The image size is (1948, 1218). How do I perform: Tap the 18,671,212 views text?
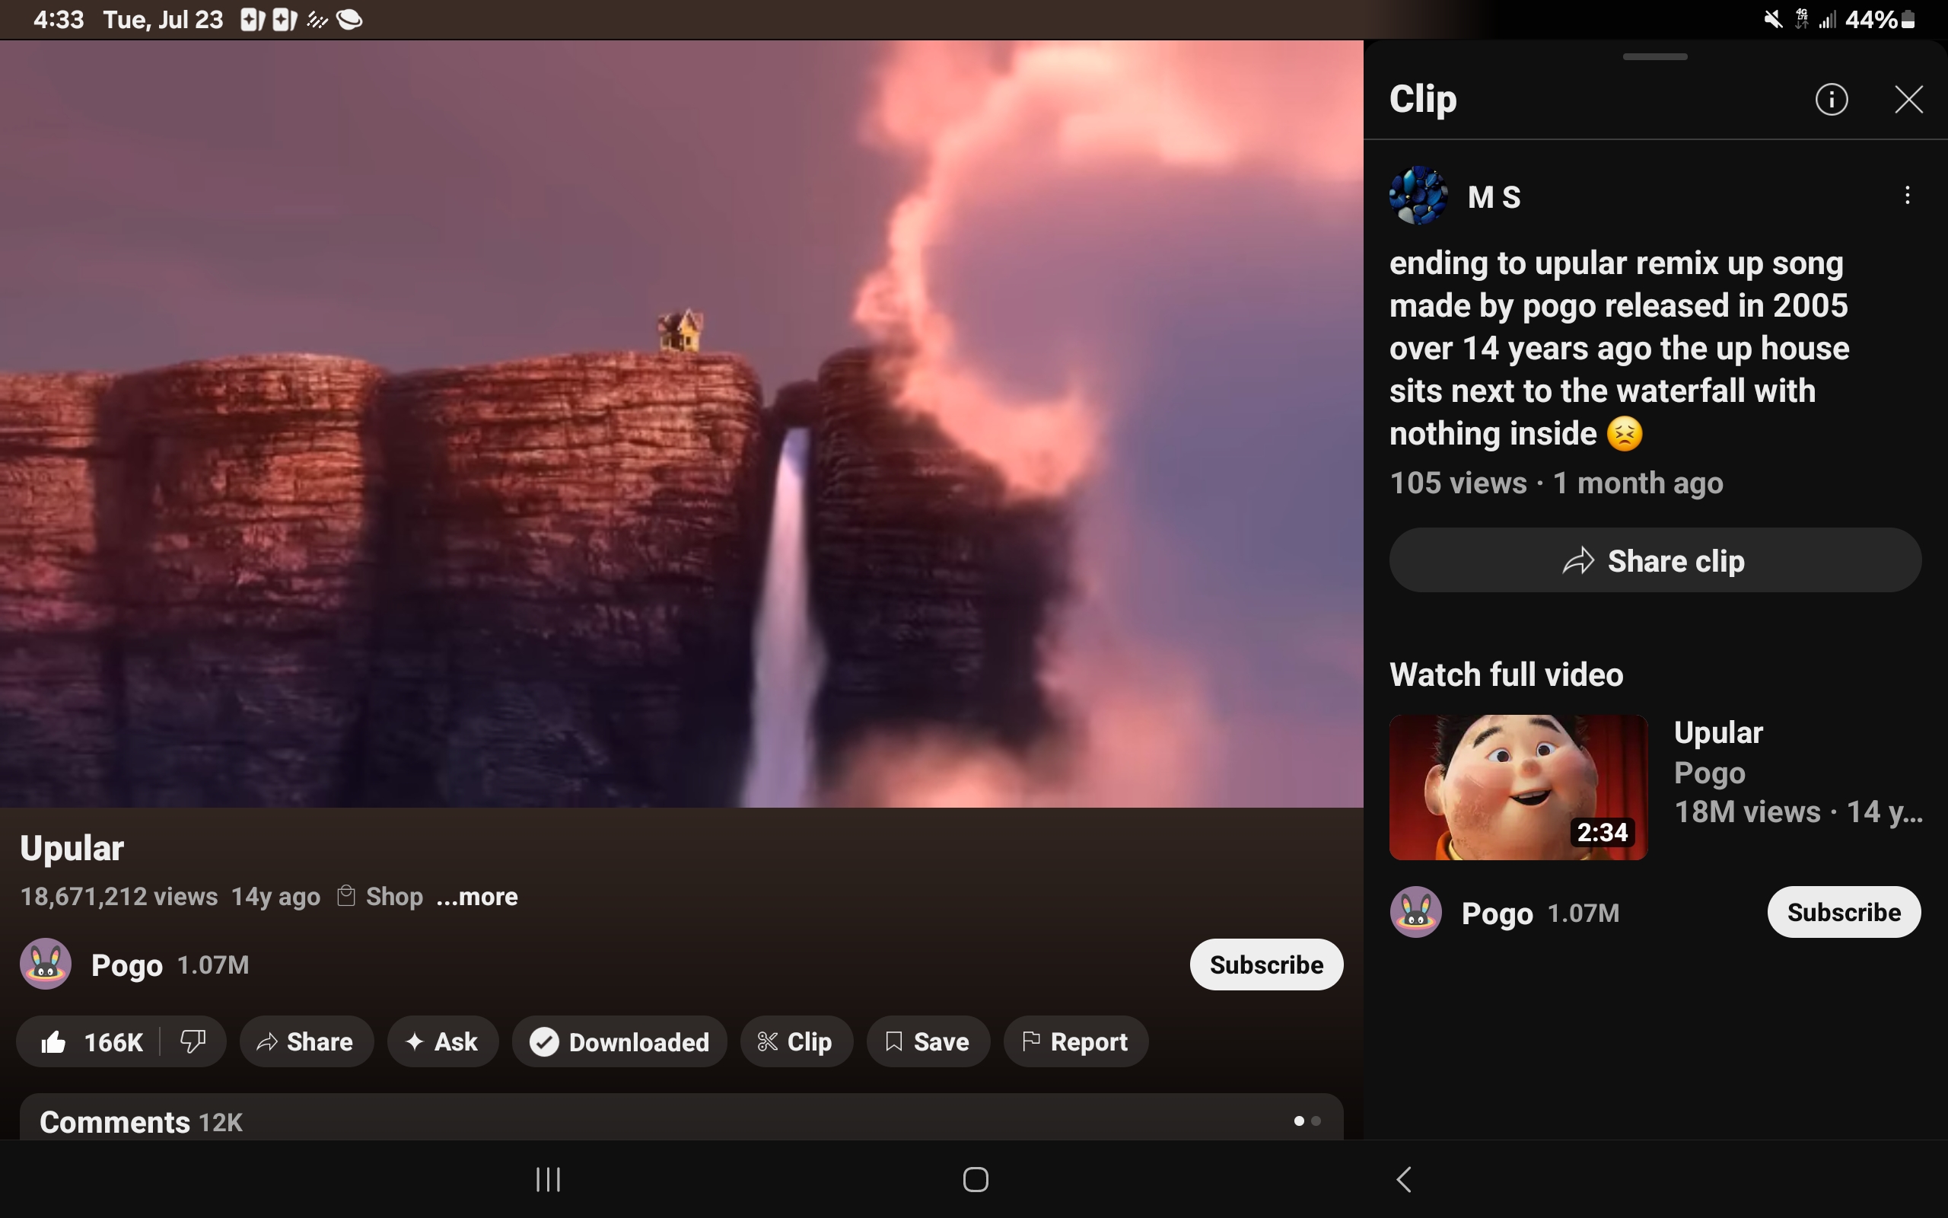(x=119, y=897)
